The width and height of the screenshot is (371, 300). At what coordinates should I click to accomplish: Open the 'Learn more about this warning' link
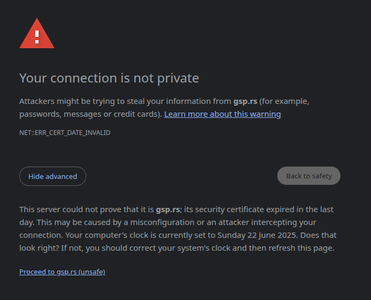click(222, 114)
